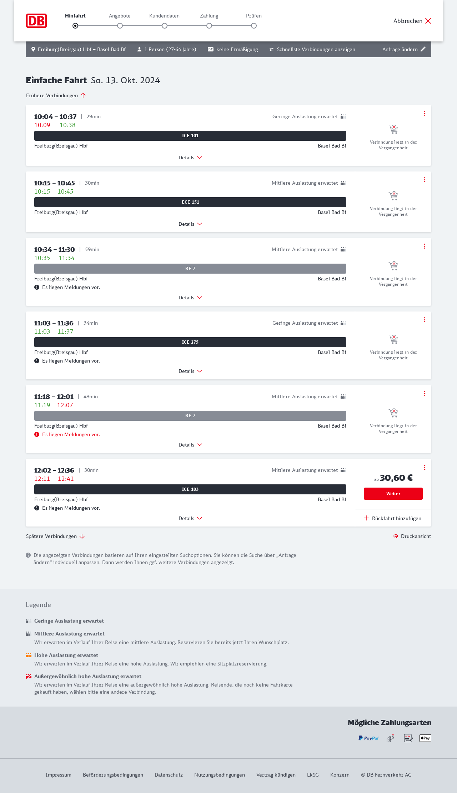This screenshot has height=793, width=457.
Task: Select the Zahlung step
Action: [209, 25]
